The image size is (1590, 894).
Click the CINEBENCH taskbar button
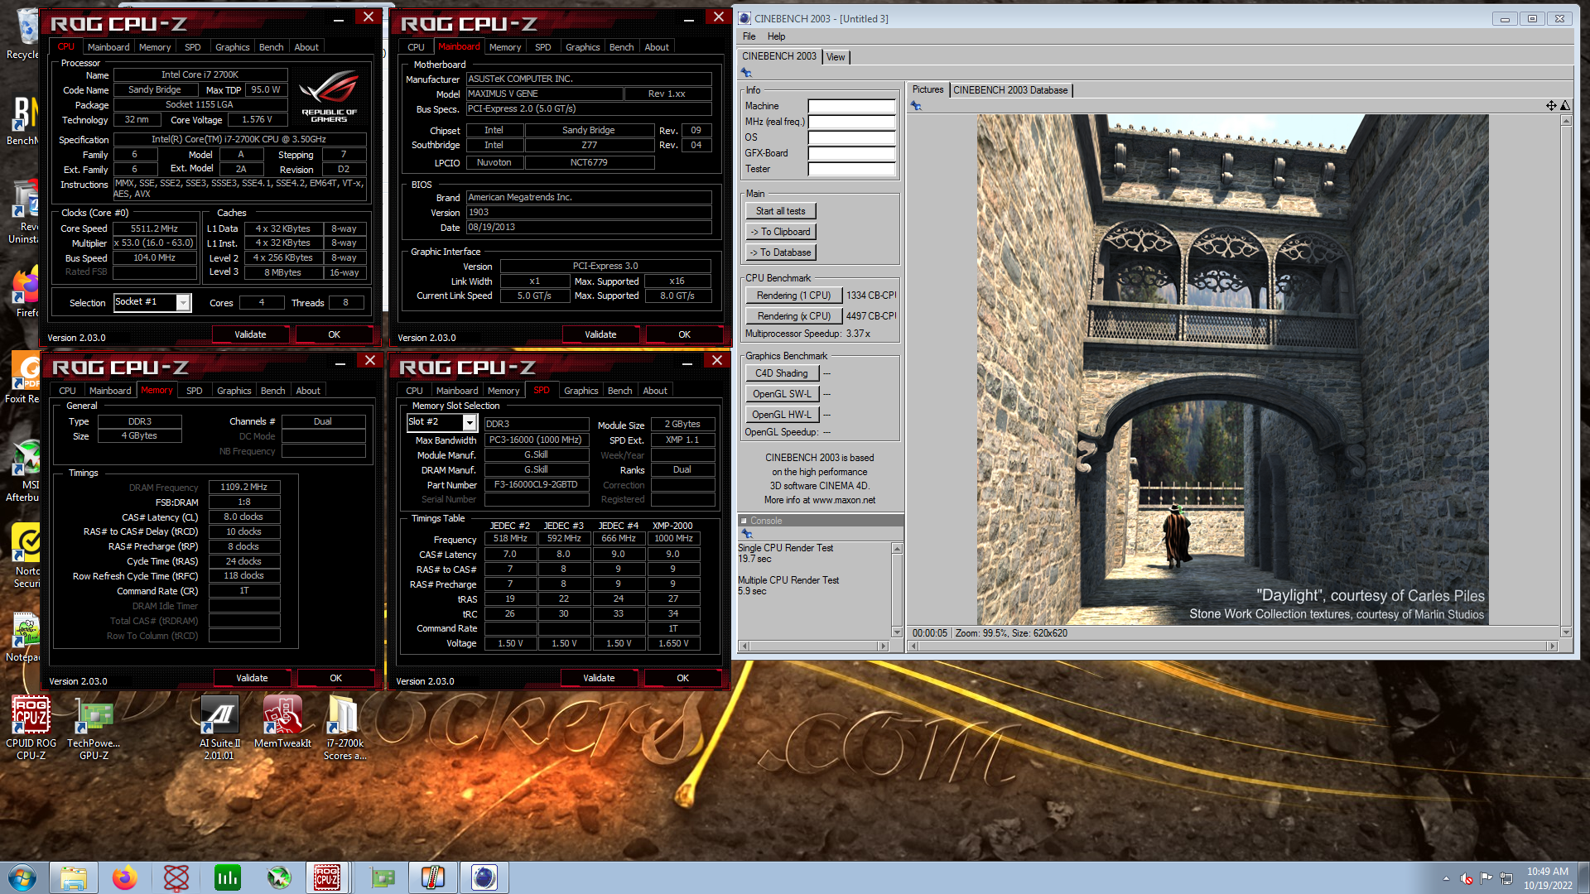(484, 877)
